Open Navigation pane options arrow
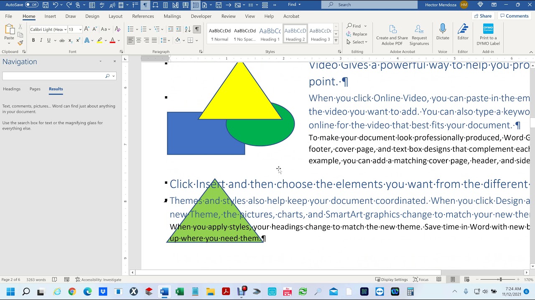Viewport: 535px width, 300px height. [100, 61]
